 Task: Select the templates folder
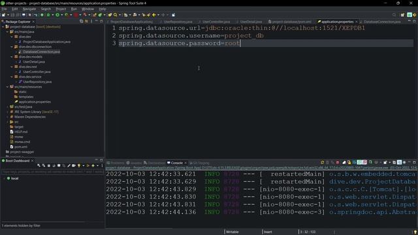tap(26, 97)
